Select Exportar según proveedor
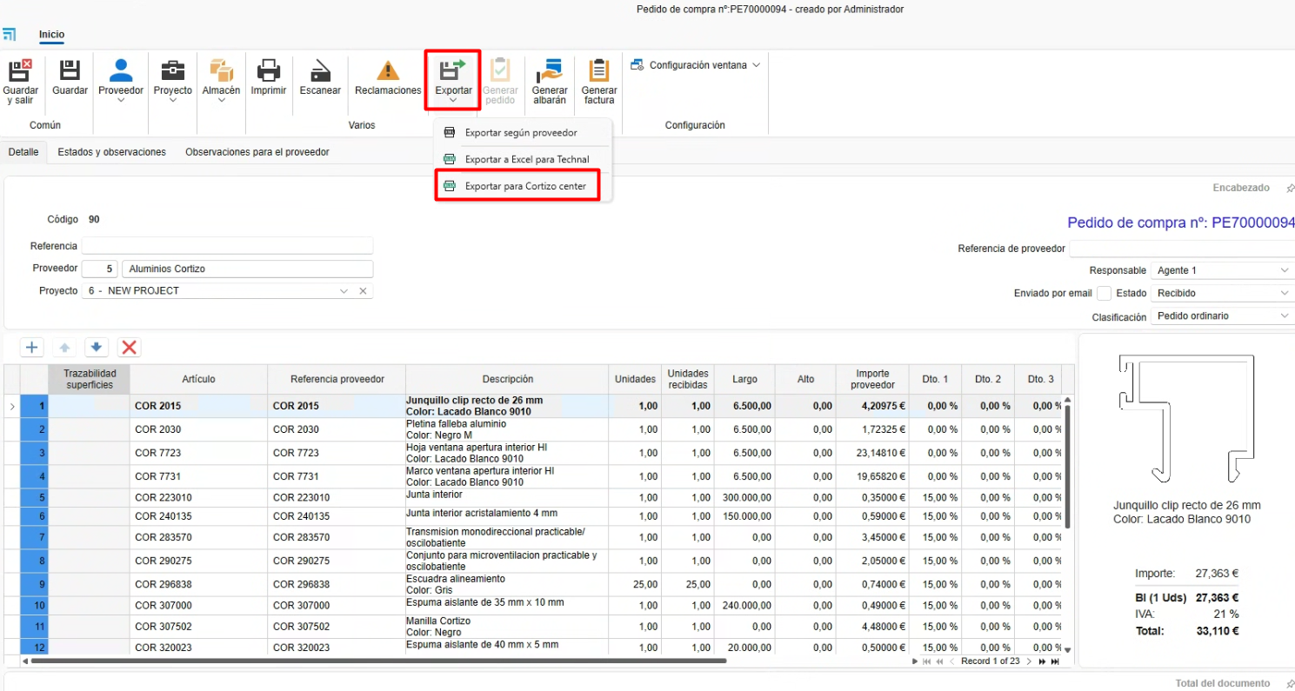 [523, 133]
